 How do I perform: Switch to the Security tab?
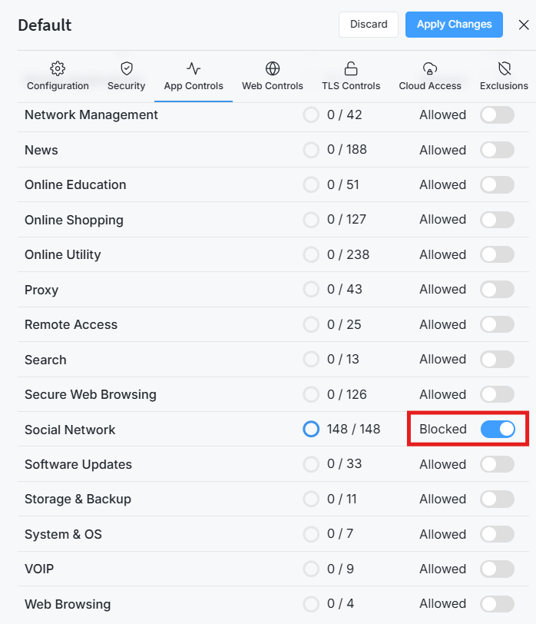(127, 76)
